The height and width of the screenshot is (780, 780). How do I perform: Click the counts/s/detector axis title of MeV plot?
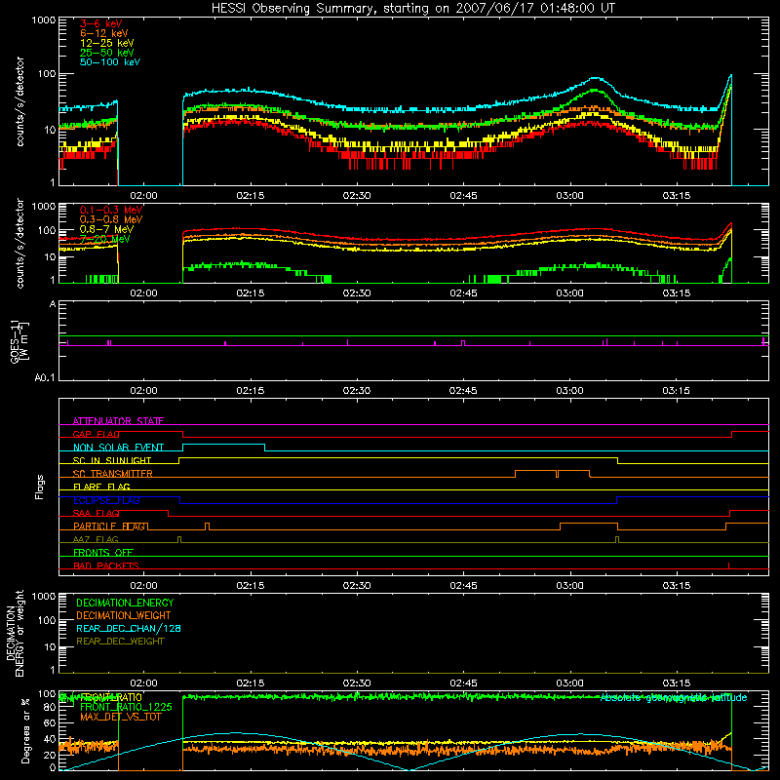(x=19, y=243)
